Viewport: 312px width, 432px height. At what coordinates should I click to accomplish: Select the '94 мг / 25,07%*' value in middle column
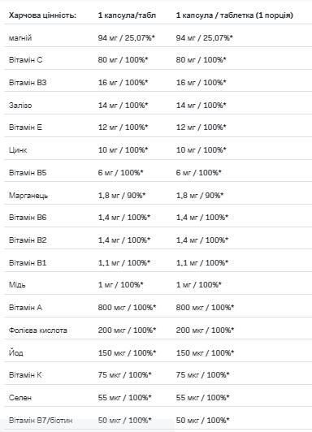(x=127, y=37)
